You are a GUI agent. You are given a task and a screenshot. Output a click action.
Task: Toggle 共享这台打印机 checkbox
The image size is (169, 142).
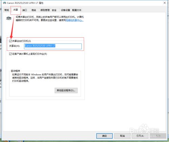tap(10, 41)
